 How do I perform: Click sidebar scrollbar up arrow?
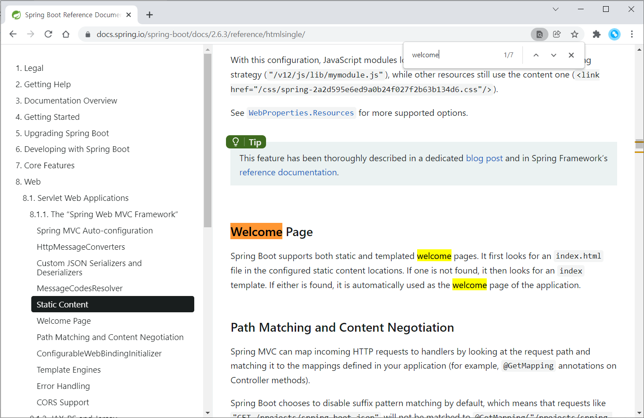208,50
